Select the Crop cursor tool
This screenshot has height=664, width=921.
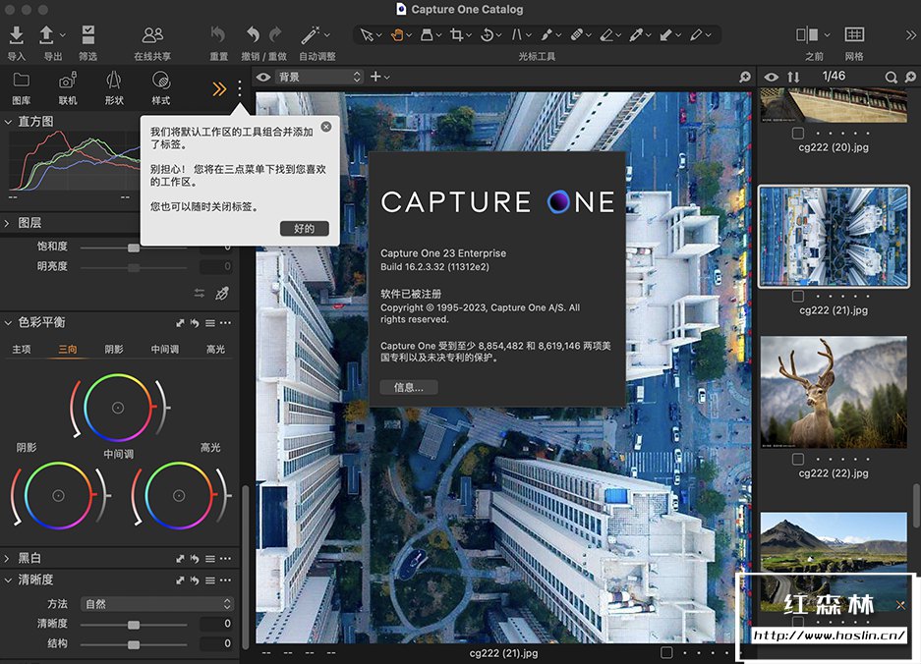pos(456,35)
